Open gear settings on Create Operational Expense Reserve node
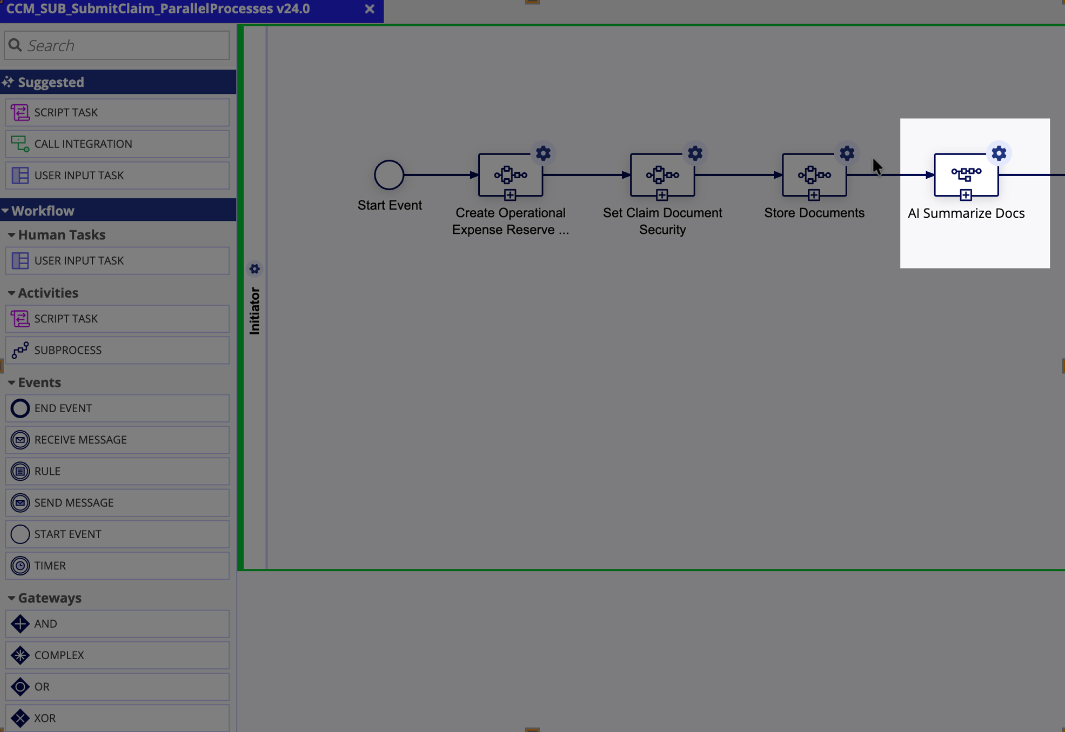 click(x=543, y=153)
